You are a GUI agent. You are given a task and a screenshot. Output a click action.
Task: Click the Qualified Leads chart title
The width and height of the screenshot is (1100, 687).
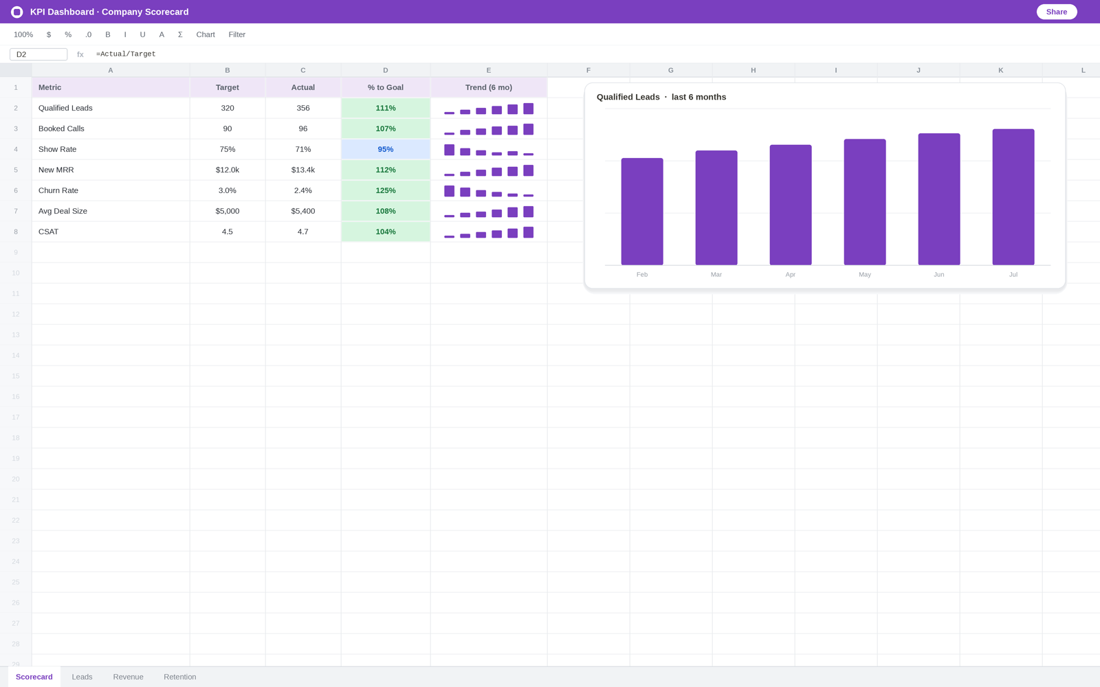coord(661,97)
